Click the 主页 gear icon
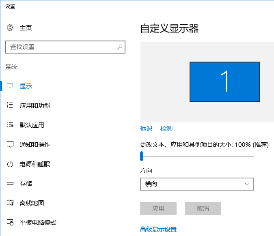Screen dimensions: 274x236 point(10,28)
